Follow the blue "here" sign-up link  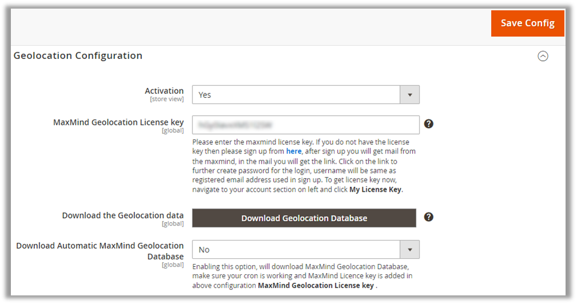pos(293,151)
